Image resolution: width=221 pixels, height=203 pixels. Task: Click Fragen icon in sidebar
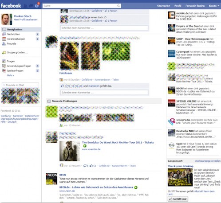(x=4, y=61)
